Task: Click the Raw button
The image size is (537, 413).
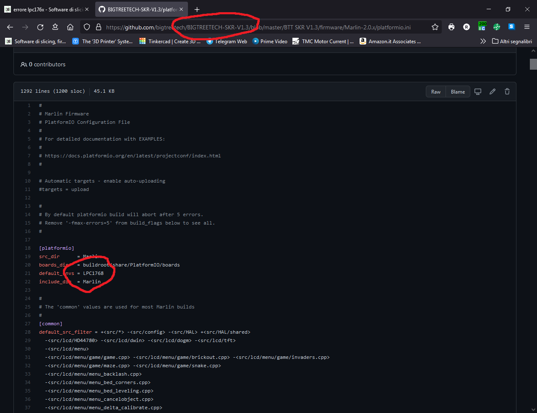Action: 436,91
